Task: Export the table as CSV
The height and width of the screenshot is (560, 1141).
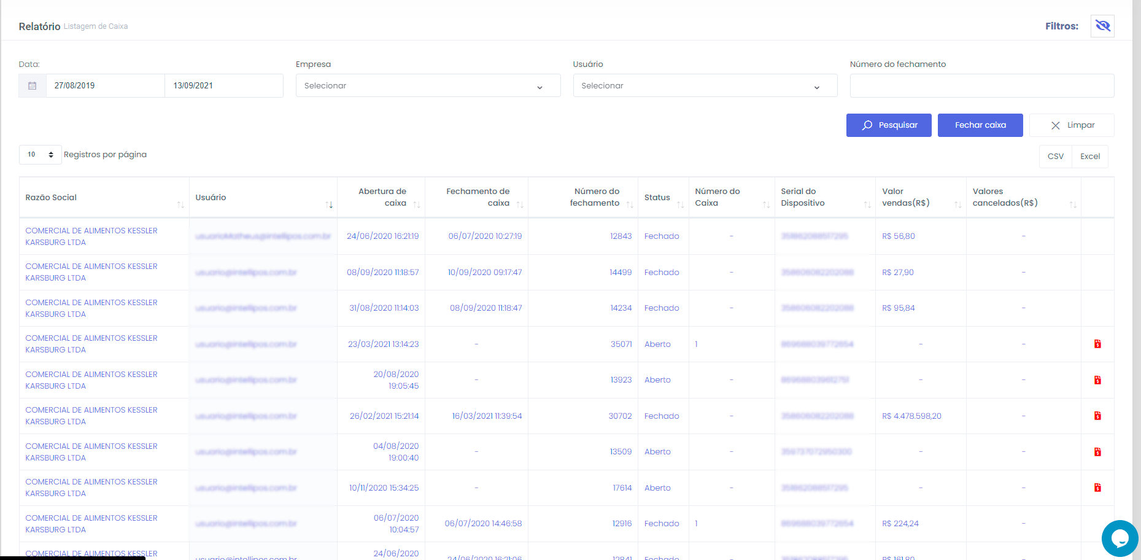Action: (x=1055, y=157)
